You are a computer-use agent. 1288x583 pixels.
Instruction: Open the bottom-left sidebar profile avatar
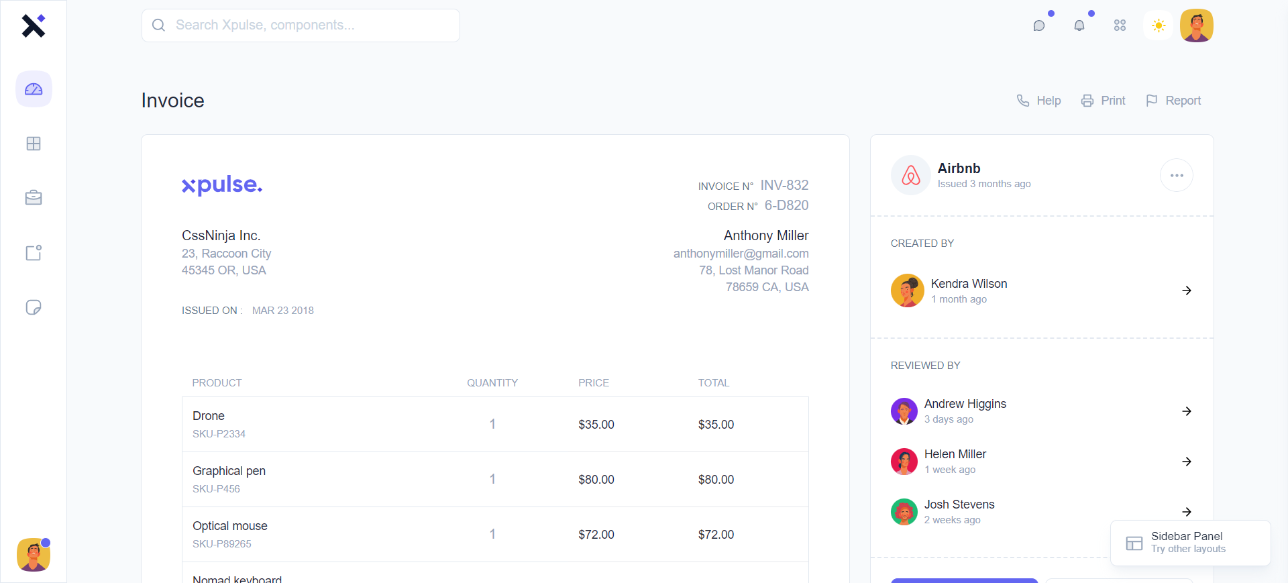pyautogui.click(x=34, y=555)
